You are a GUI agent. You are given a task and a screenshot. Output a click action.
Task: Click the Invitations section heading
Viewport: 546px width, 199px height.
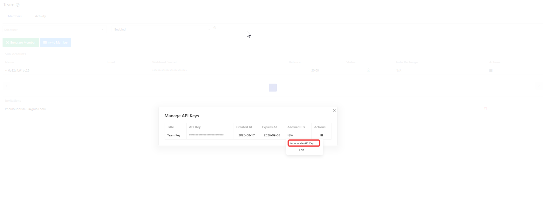(x=13, y=101)
